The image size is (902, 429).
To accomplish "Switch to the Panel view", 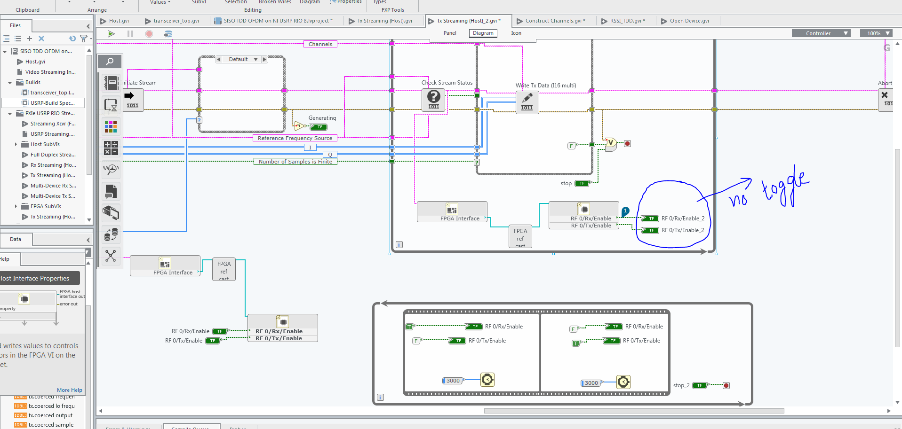I will [x=450, y=33].
